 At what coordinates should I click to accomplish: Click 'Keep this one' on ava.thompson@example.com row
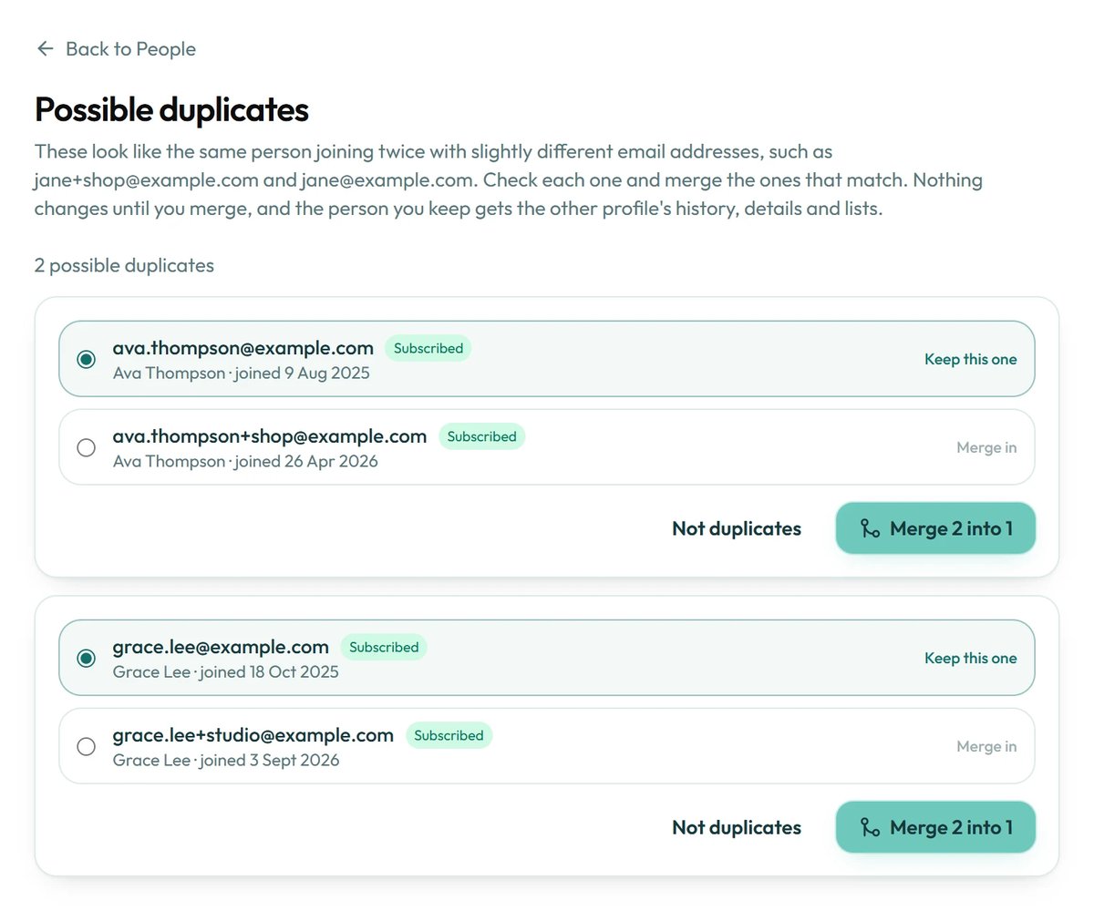(971, 359)
